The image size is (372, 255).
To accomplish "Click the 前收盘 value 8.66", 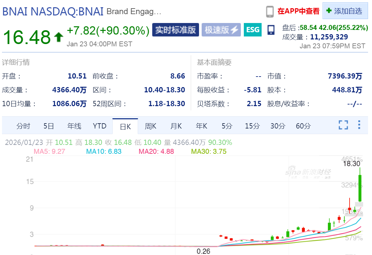I will [178, 76].
